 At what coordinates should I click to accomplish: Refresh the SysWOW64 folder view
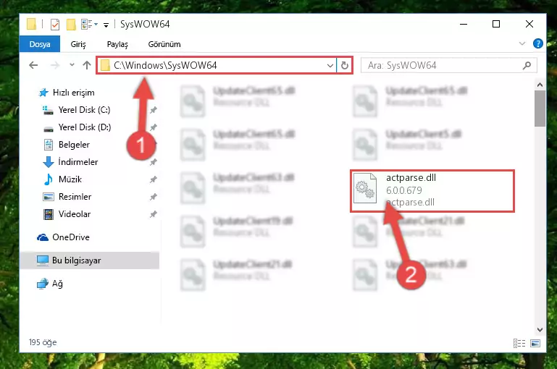(345, 65)
